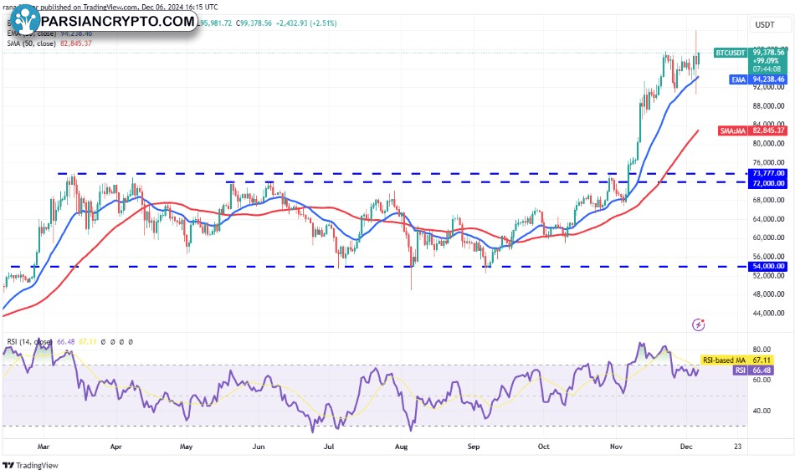Click the yellow RSI-based MA label
Viewport: 795px width, 470px height.
(x=724, y=360)
